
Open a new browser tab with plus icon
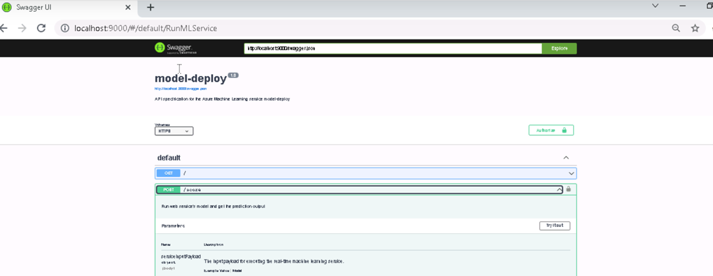[x=150, y=7]
